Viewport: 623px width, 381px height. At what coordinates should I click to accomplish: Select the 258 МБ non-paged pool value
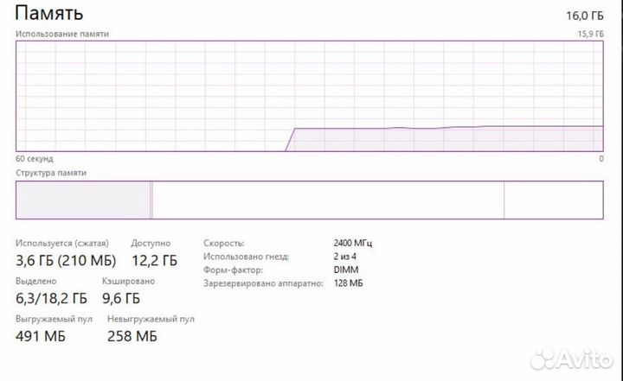click(x=133, y=336)
